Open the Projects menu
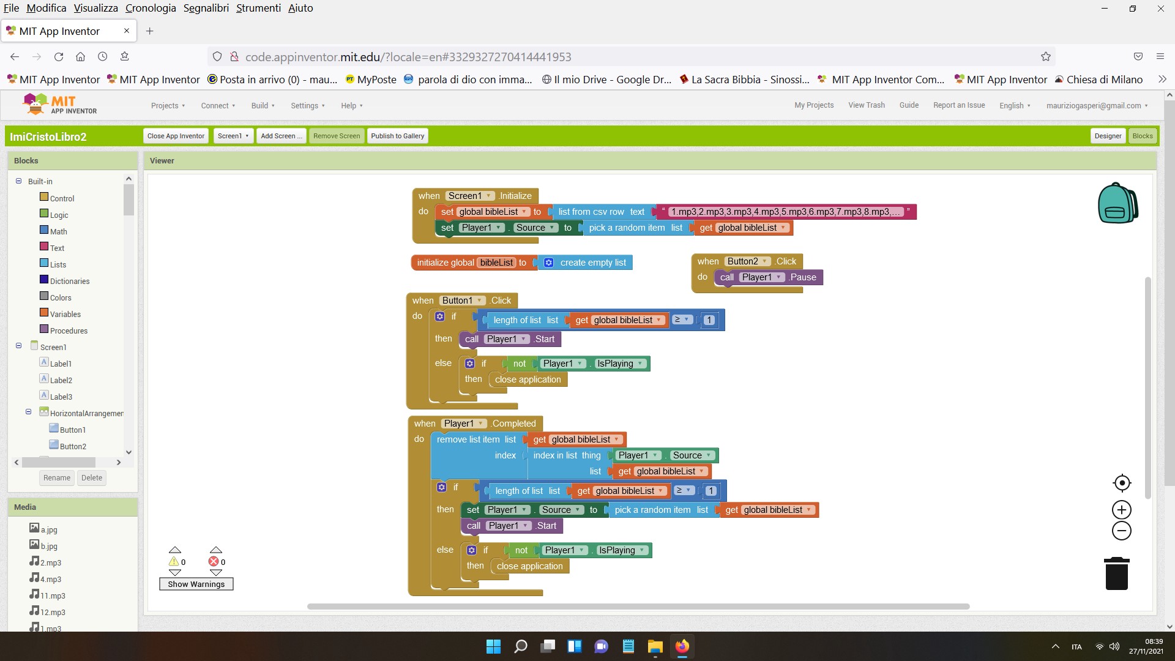The height and width of the screenshot is (661, 1175). 168,105
